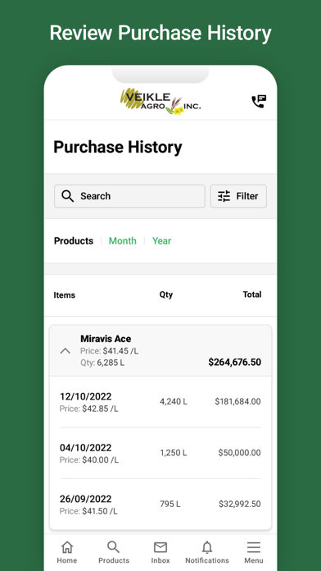Viewport: 321px width, 571px height.
Task: Open the 04/10/2022 purchase entry
Action: [160, 453]
